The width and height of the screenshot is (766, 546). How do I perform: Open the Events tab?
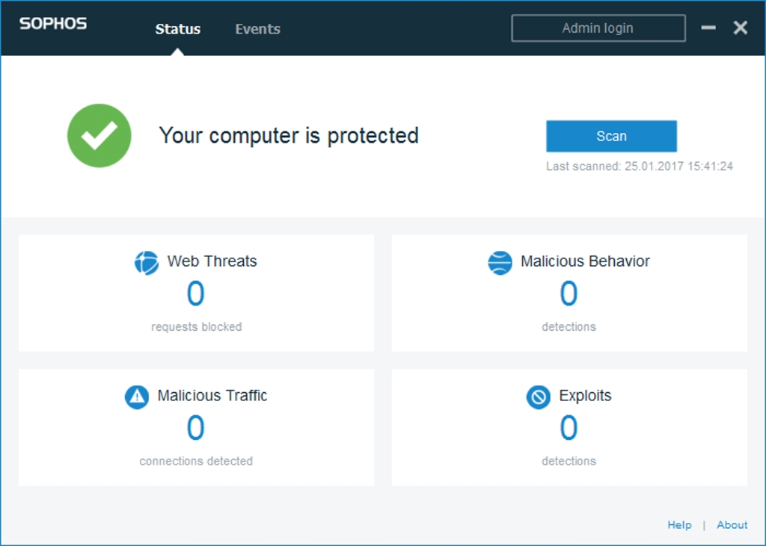[257, 29]
